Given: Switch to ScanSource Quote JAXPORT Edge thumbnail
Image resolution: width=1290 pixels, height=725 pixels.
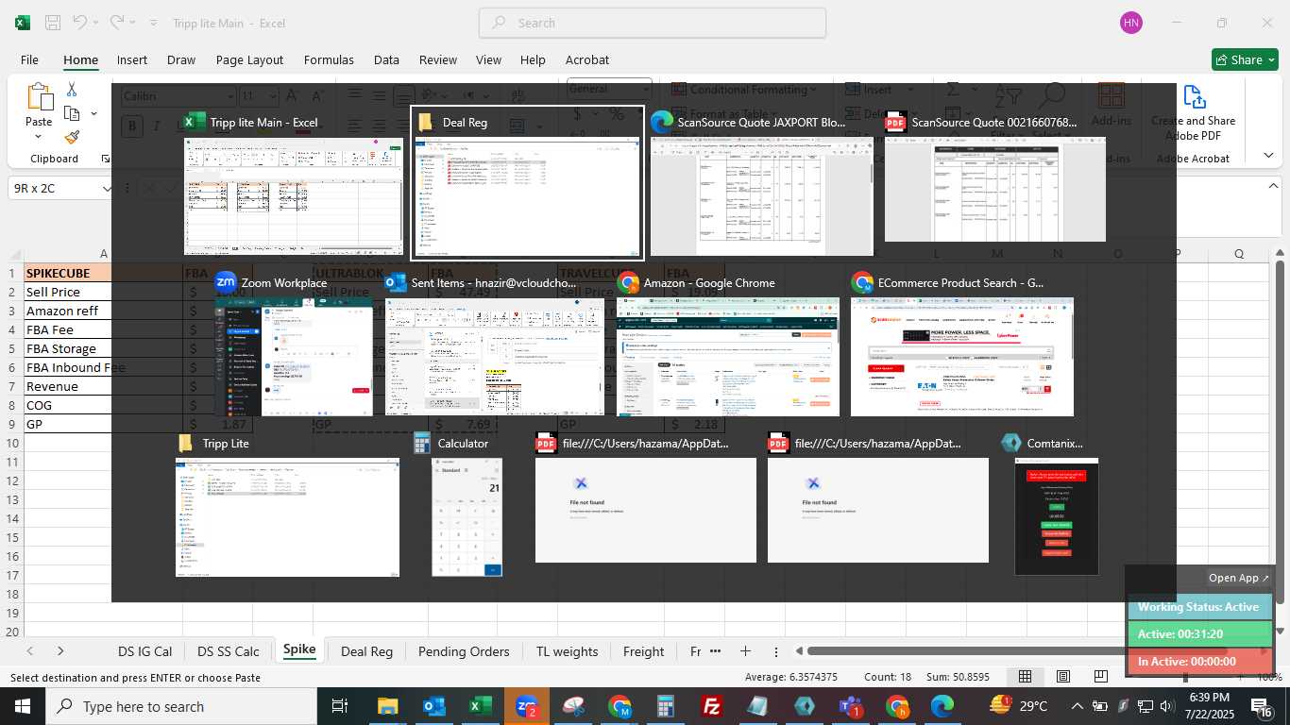Looking at the screenshot, I should pyautogui.click(x=761, y=196).
